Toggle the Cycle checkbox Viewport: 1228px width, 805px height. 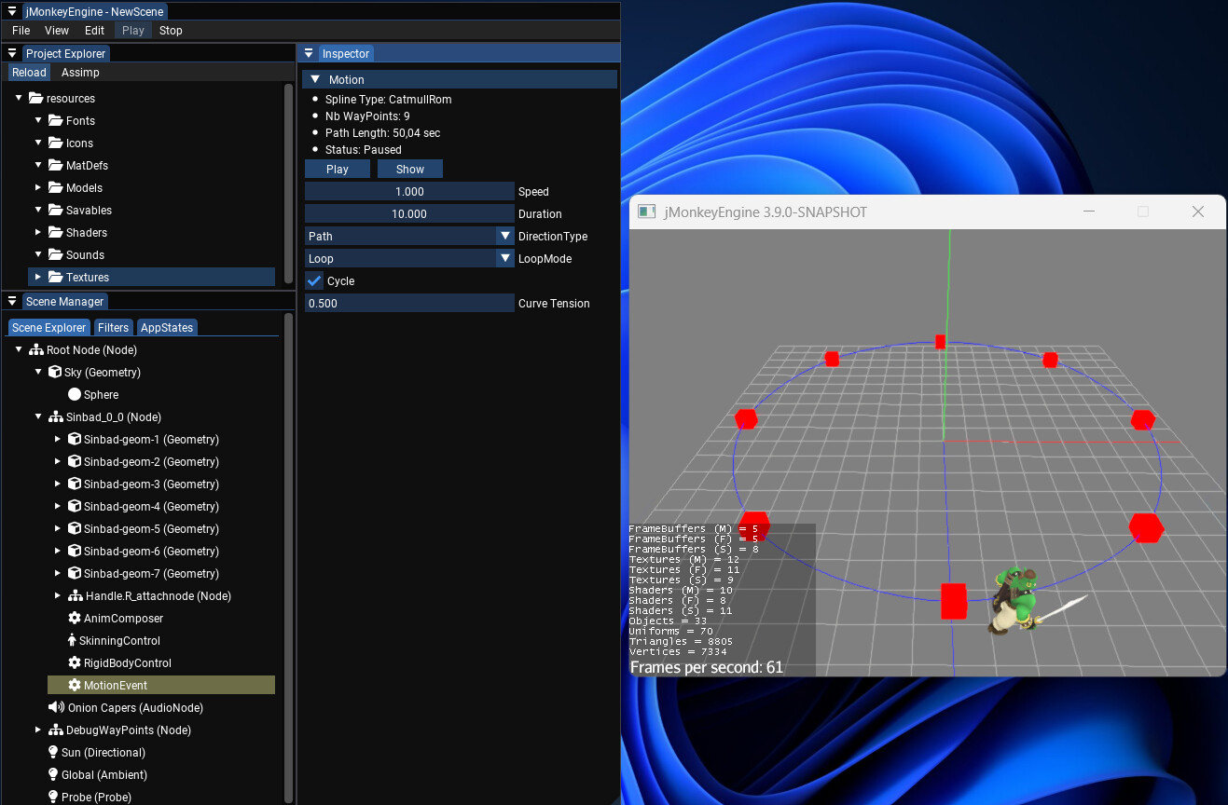coord(315,281)
